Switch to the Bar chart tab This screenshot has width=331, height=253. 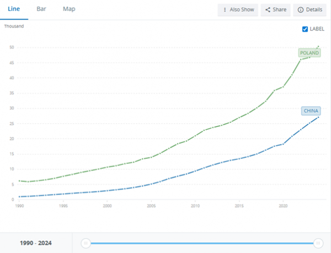tap(41, 9)
